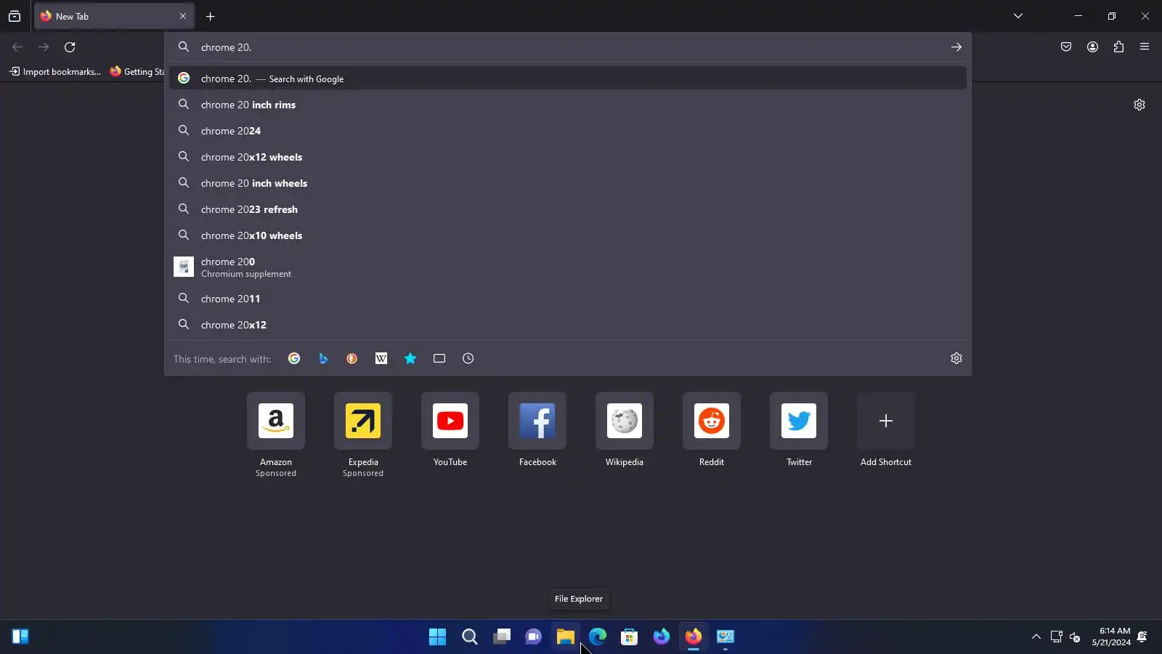The height and width of the screenshot is (654, 1162).
Task: Save to Pocket icon
Action: (x=1066, y=47)
